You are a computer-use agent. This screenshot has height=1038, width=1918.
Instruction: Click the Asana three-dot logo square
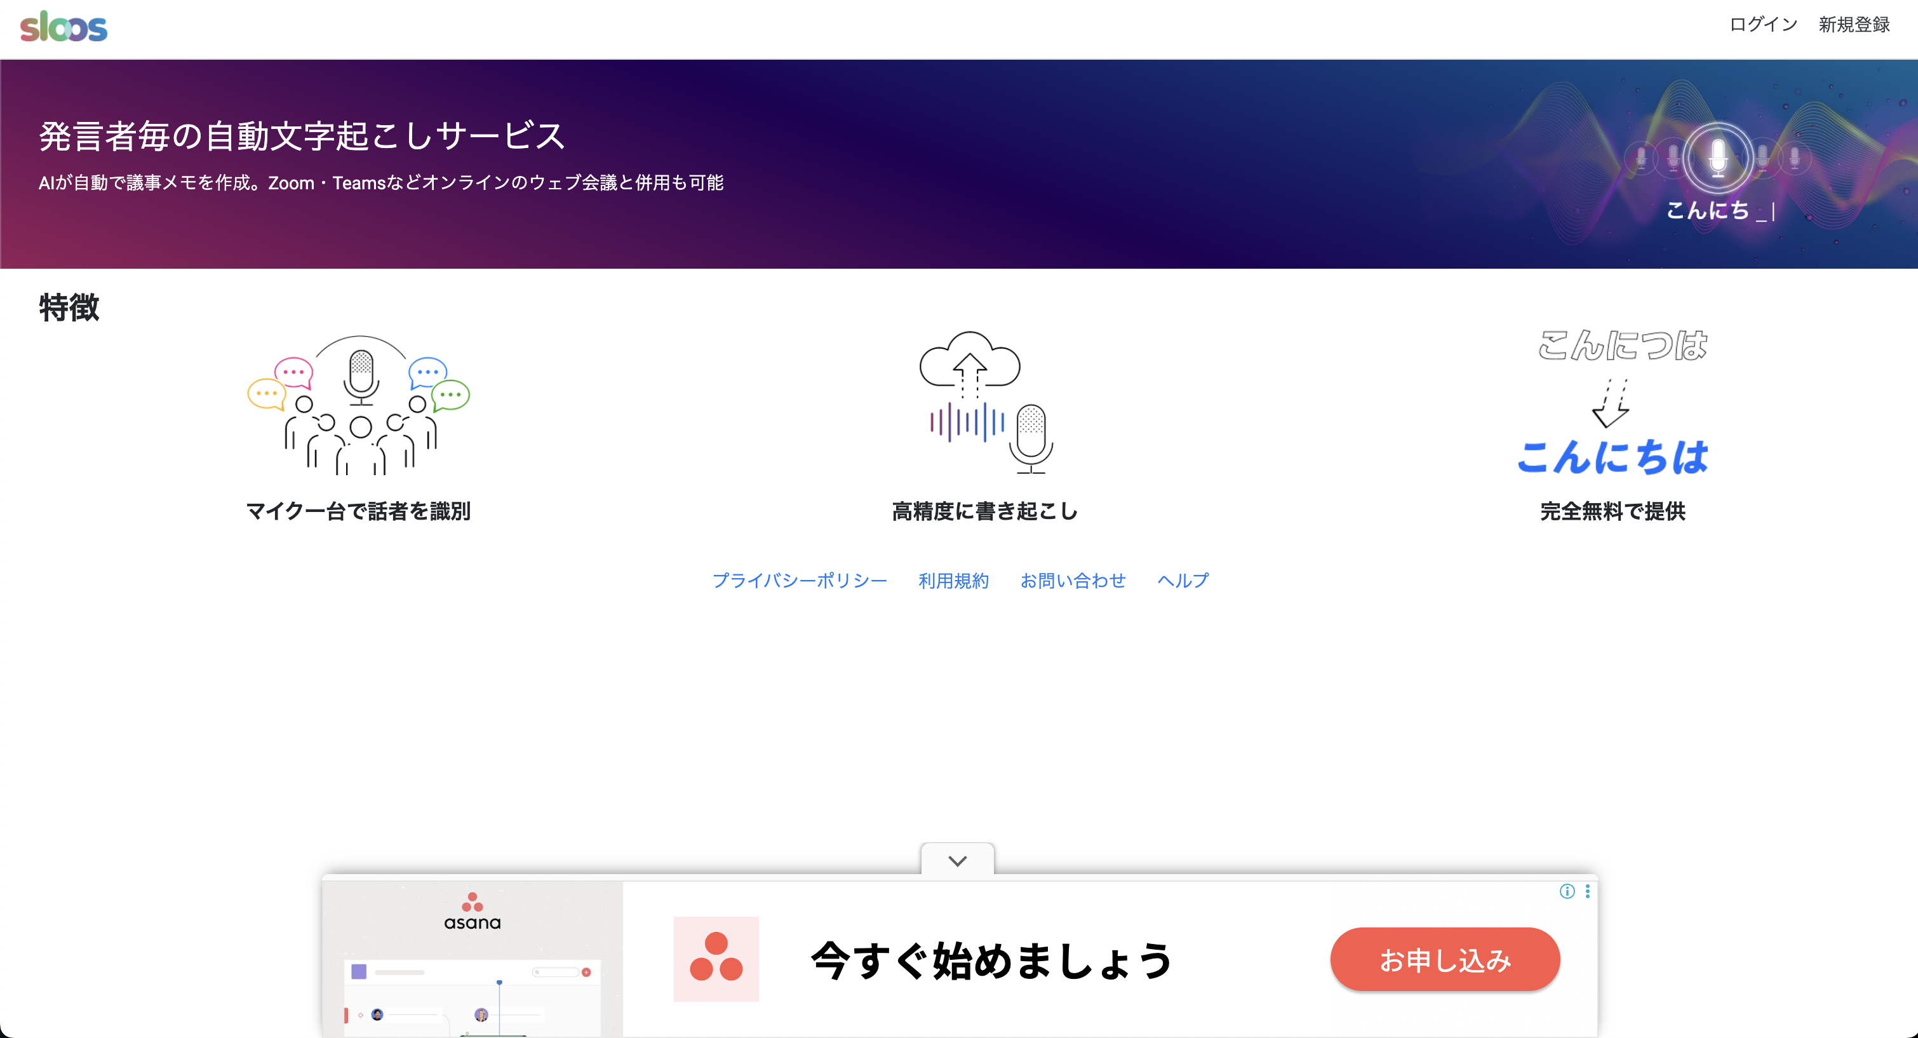[x=716, y=959]
